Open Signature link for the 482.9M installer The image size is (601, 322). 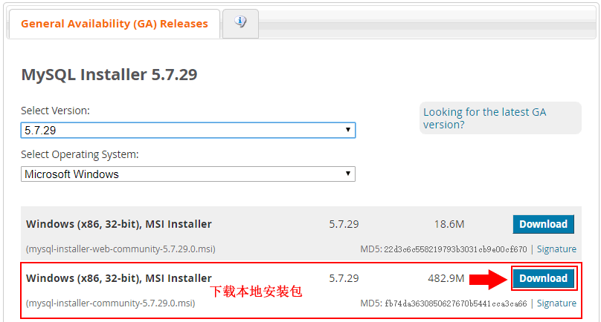click(x=556, y=303)
